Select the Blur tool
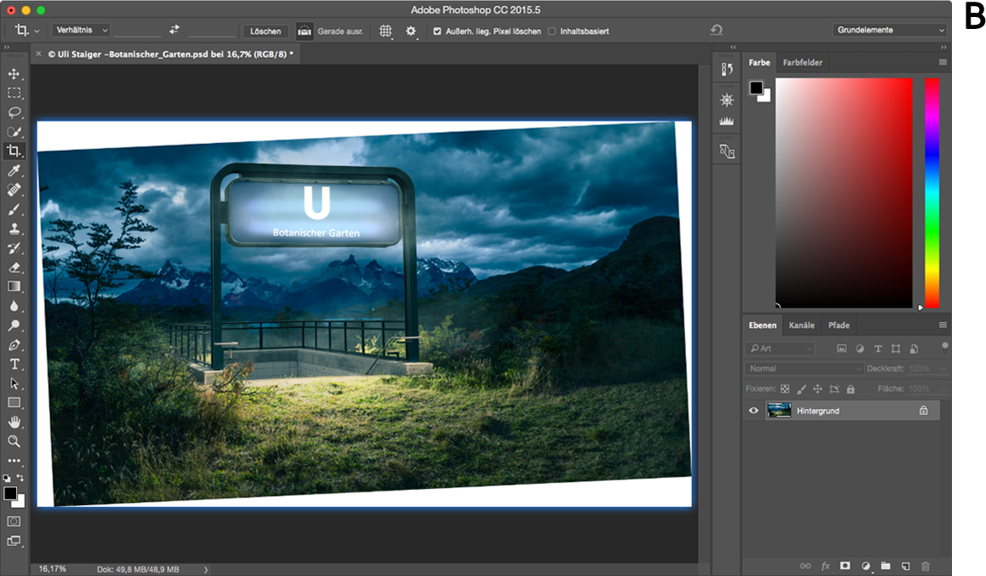This screenshot has height=576, width=986. [14, 306]
